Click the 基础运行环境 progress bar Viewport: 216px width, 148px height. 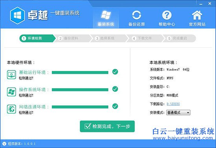(x=80, y=72)
